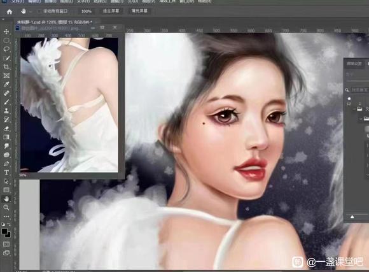This screenshot has width=369, height=272.
Task: Click the foreground color swatch
Action: [x=4, y=231]
